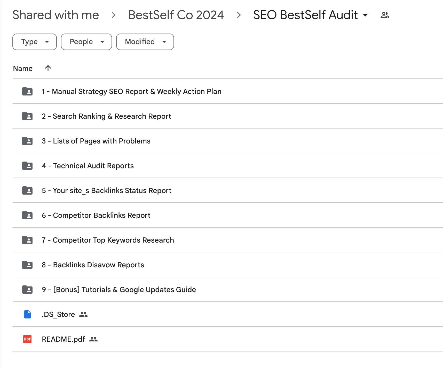The height and width of the screenshot is (368, 443).
Task: Navigate to BestSelf Co 2024 breadcrumb
Action: click(176, 15)
